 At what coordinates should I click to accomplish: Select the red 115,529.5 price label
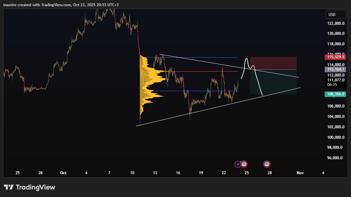point(335,57)
